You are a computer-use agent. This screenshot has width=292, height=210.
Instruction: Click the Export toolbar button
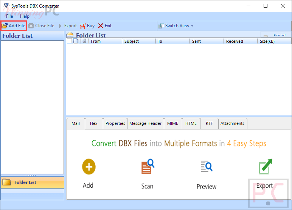click(67, 26)
